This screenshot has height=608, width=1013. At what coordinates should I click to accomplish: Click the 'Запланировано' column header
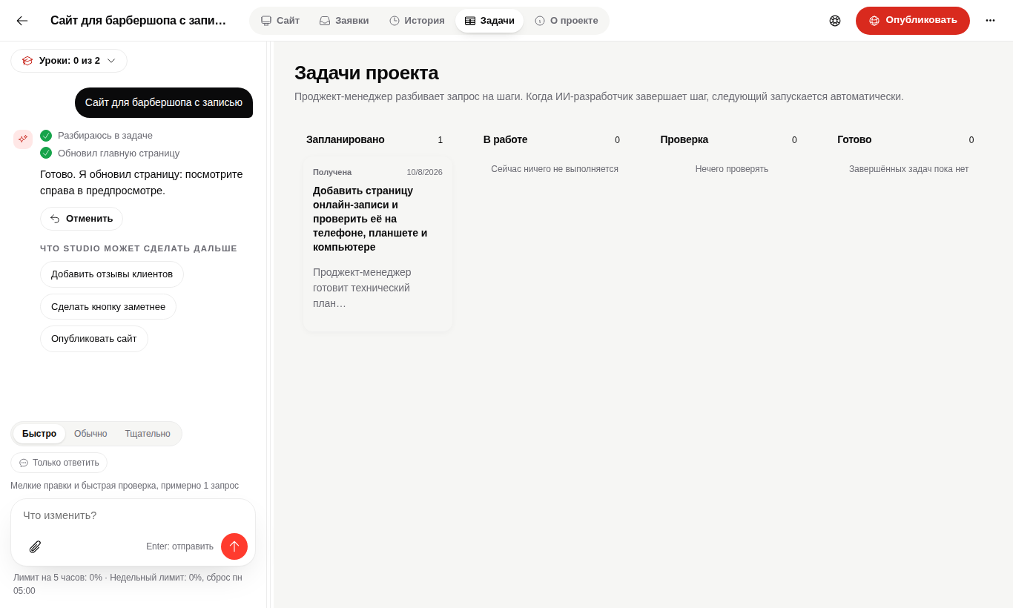(346, 139)
